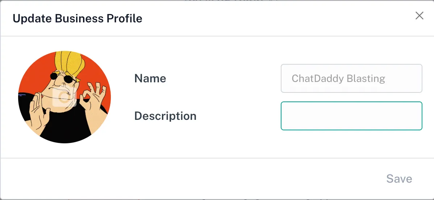Click the camera icon on the profile picture
The width and height of the screenshot is (434, 200).
pyautogui.click(x=64, y=97)
